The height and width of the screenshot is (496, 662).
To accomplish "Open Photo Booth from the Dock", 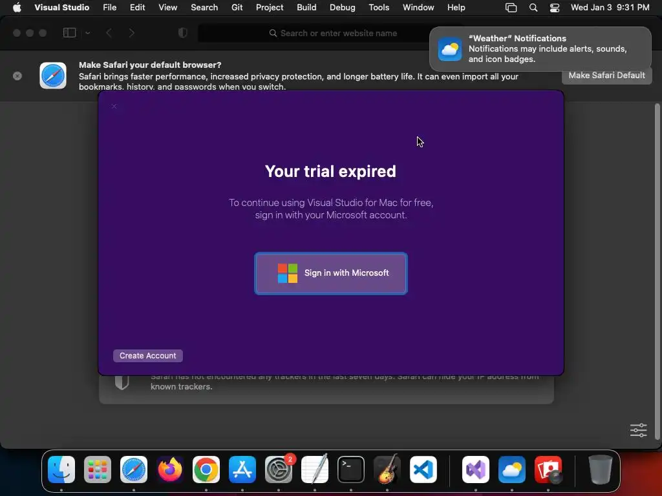I will click(x=548, y=470).
